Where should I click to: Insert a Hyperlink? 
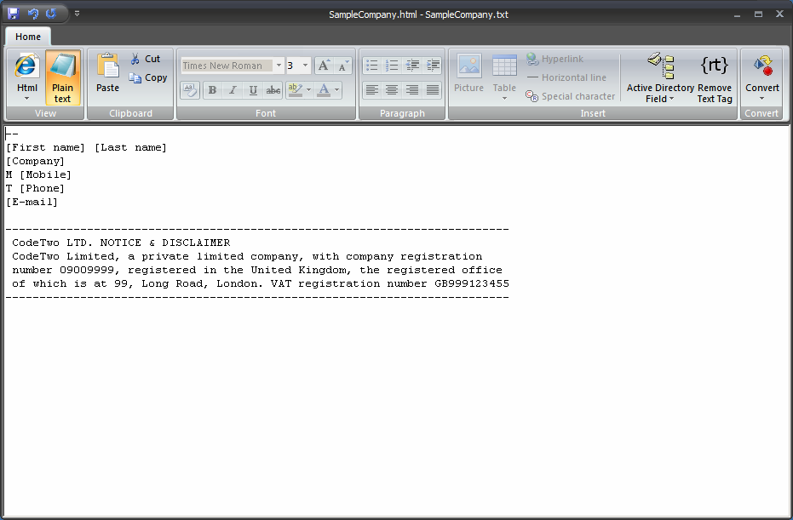tap(555, 59)
